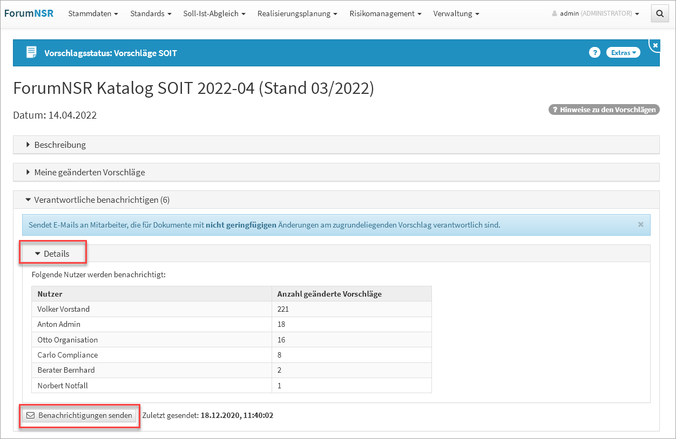
Task: Expand the Beschreibung section
Action: (59, 145)
